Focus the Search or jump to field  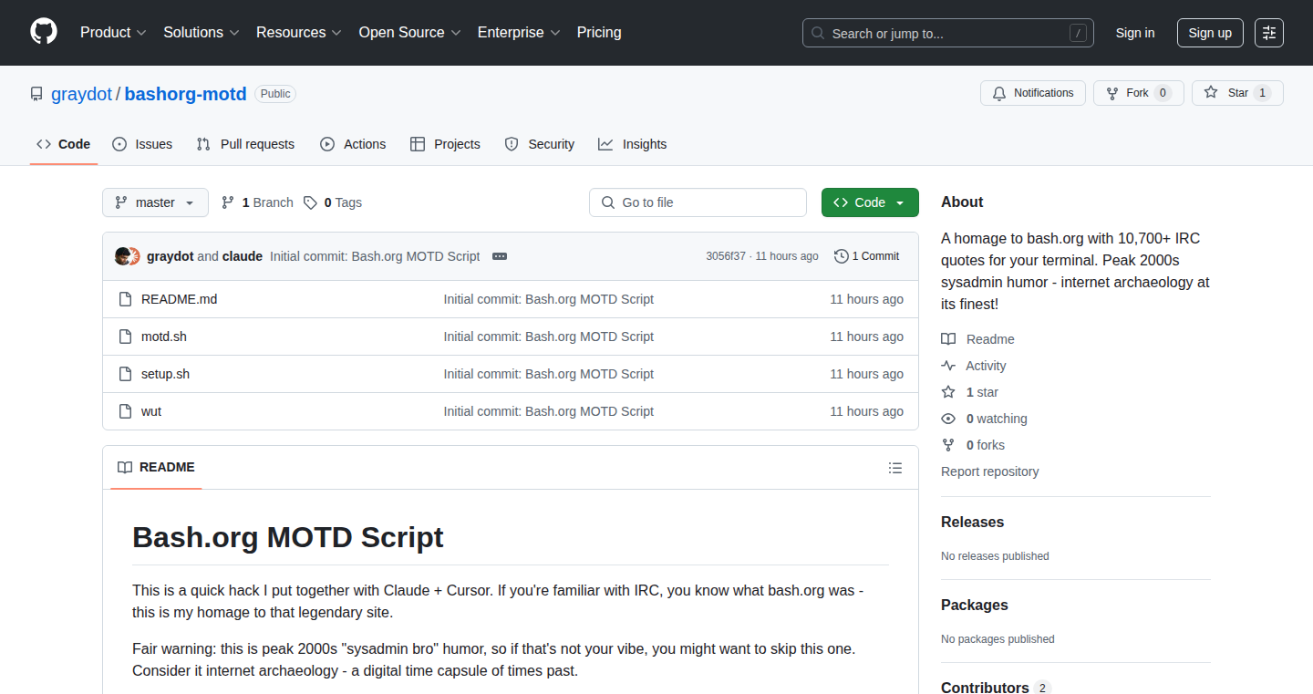[948, 33]
